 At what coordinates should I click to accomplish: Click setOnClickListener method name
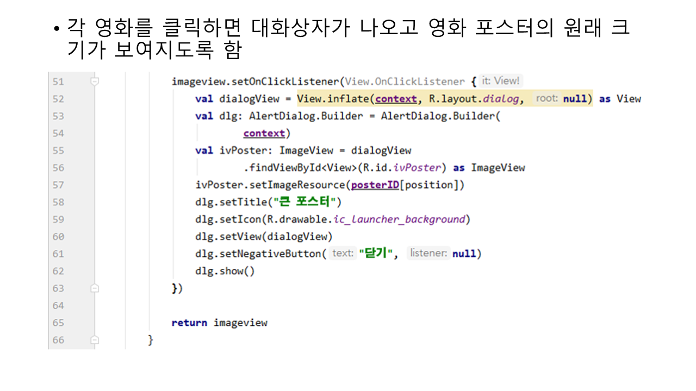(x=279, y=81)
